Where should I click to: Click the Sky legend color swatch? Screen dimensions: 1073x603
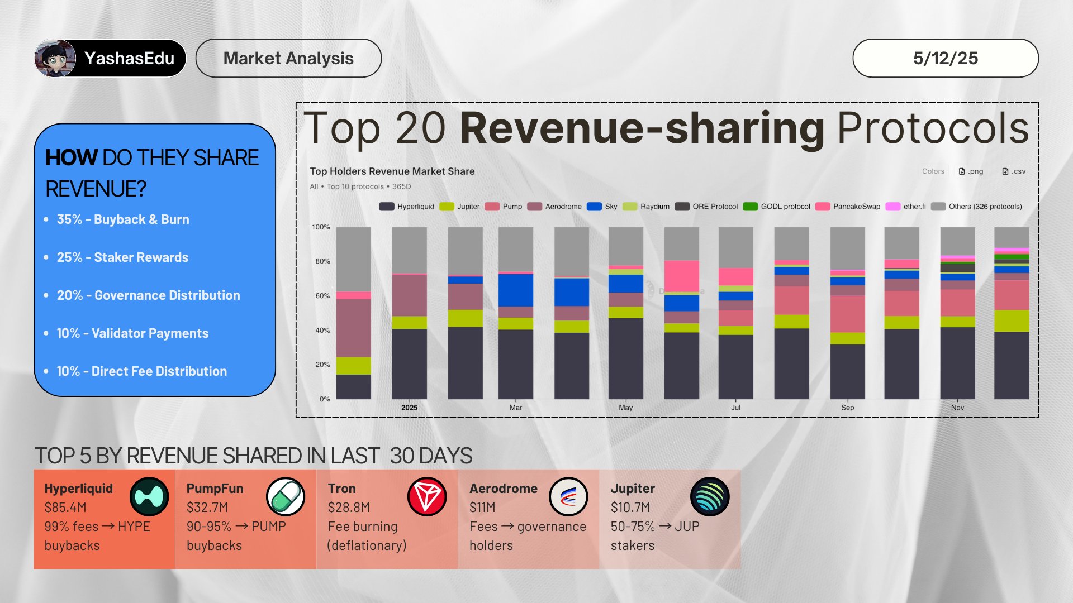click(x=594, y=207)
